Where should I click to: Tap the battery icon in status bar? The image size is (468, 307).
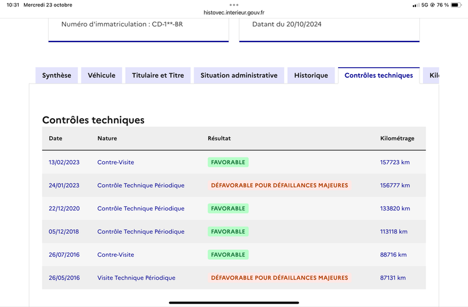coord(456,5)
